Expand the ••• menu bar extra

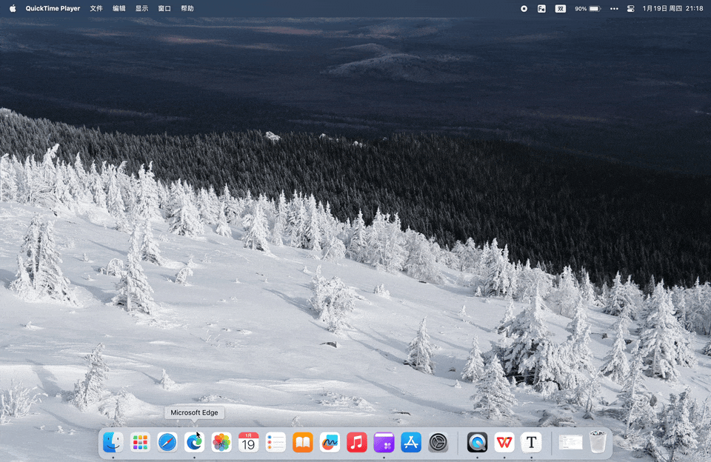coord(613,9)
